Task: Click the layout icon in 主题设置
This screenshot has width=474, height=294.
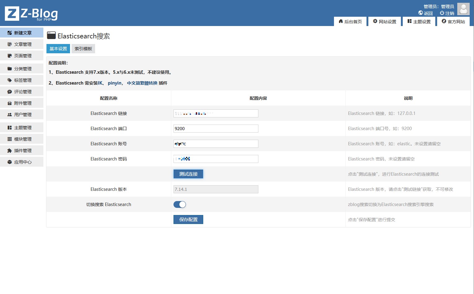Action: pyautogui.click(x=410, y=21)
